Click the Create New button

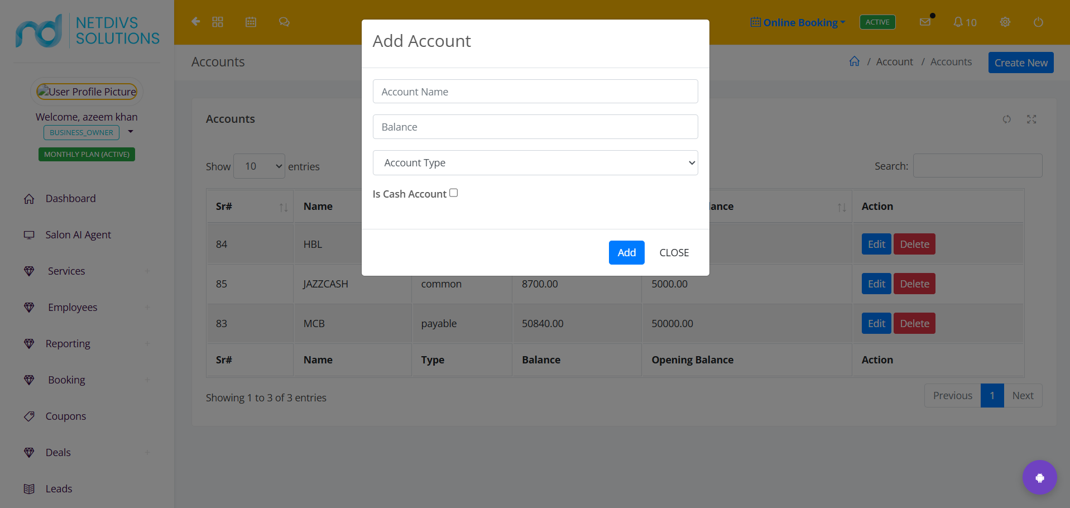pyautogui.click(x=1021, y=63)
